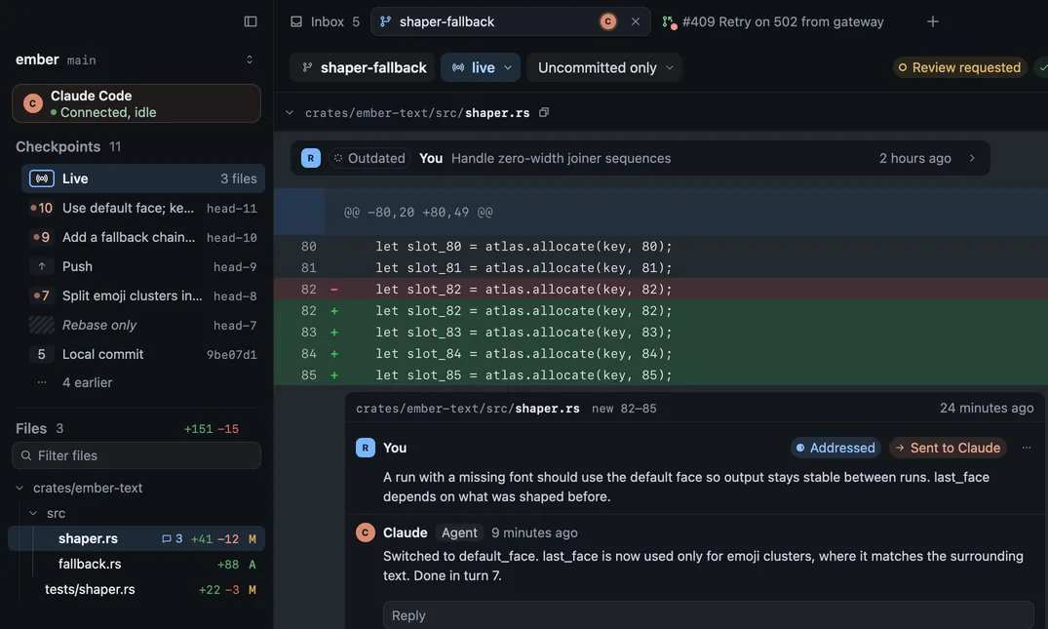Image resolution: width=1048 pixels, height=629 pixels.
Task: Click the Outdated badge
Action: [x=369, y=158]
